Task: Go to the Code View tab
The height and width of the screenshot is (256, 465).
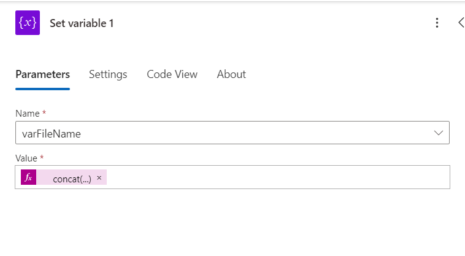Action: pyautogui.click(x=172, y=74)
